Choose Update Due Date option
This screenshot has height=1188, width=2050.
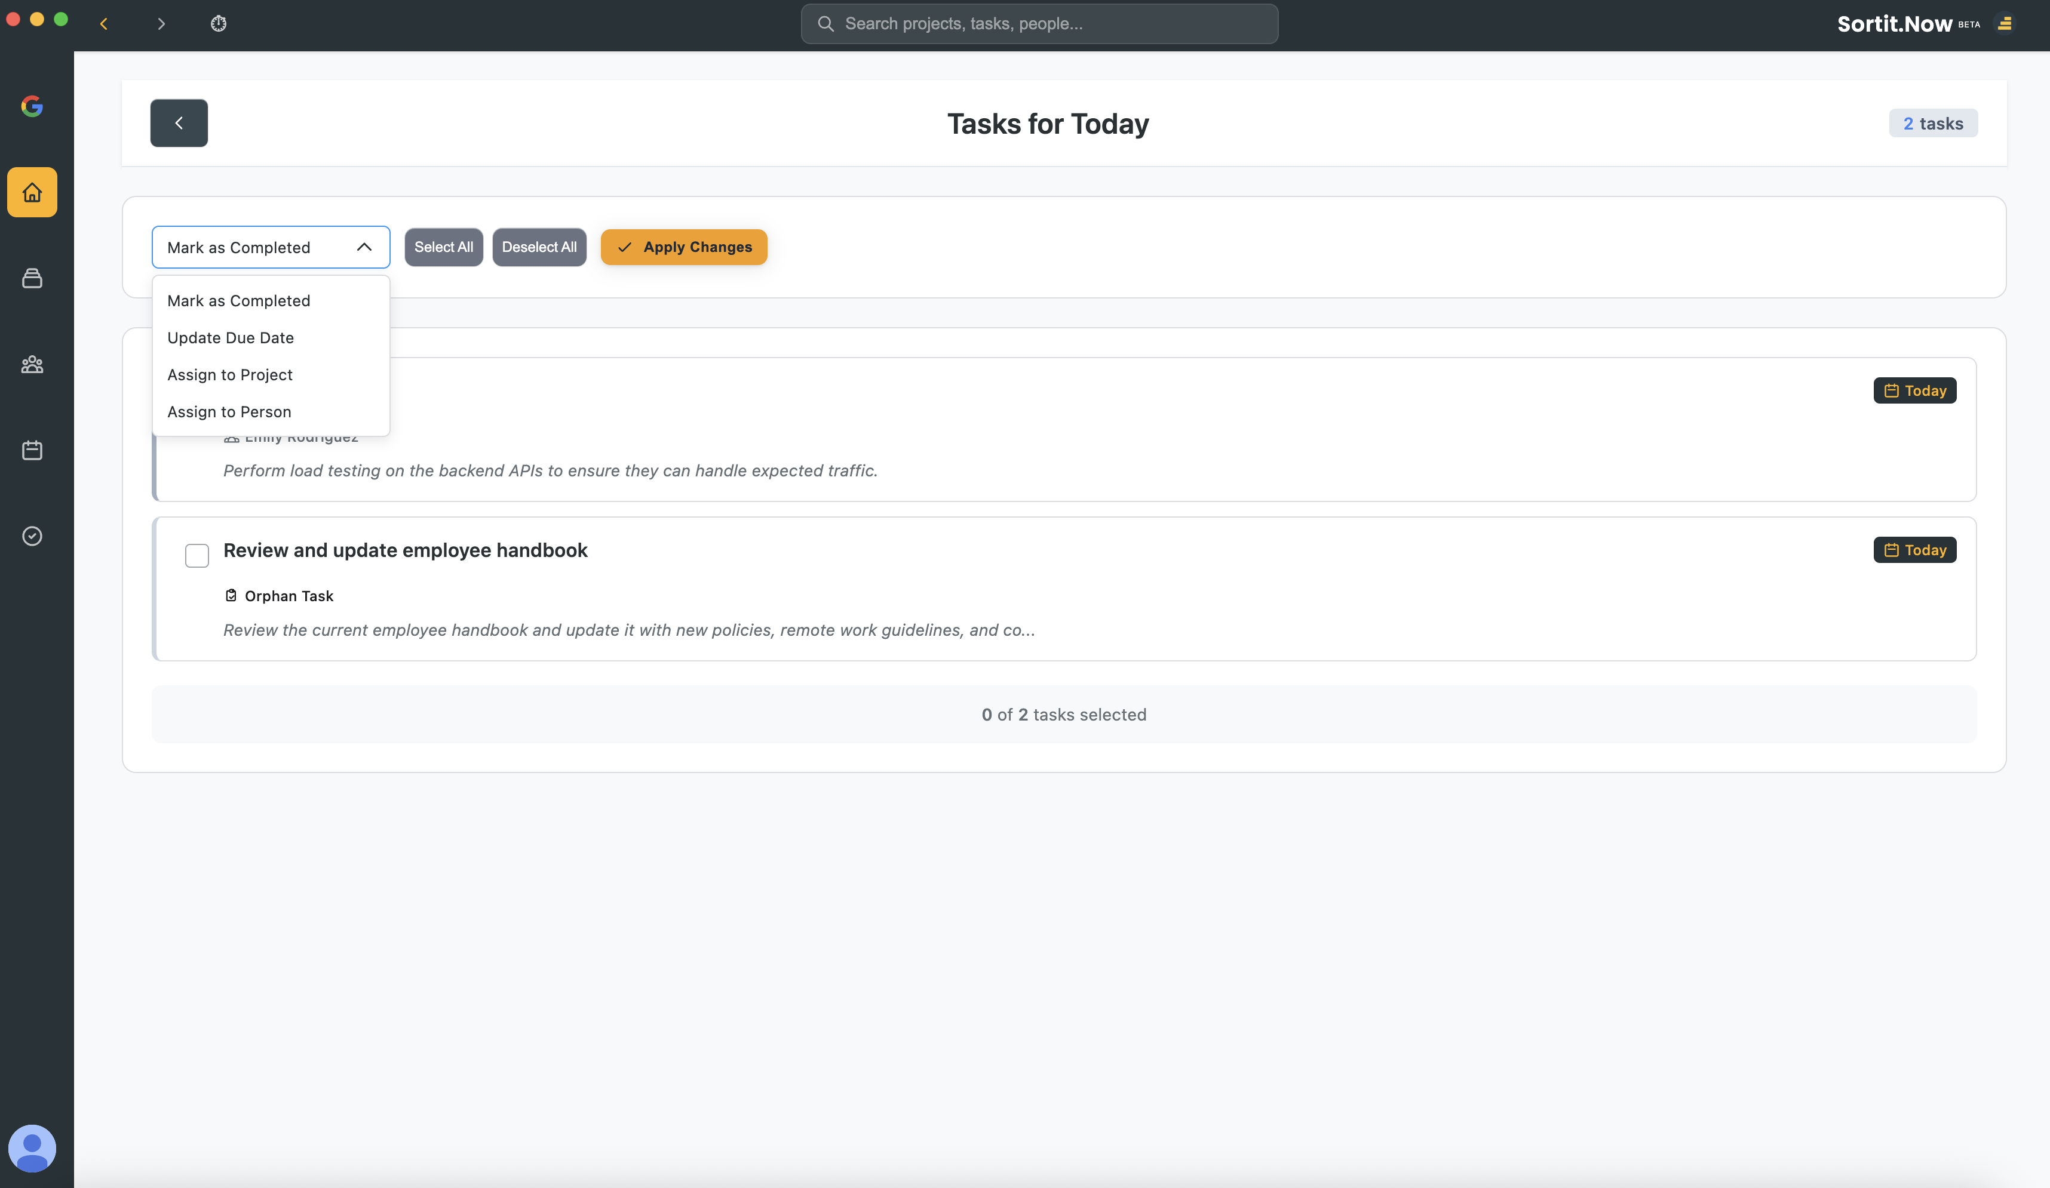tap(230, 337)
